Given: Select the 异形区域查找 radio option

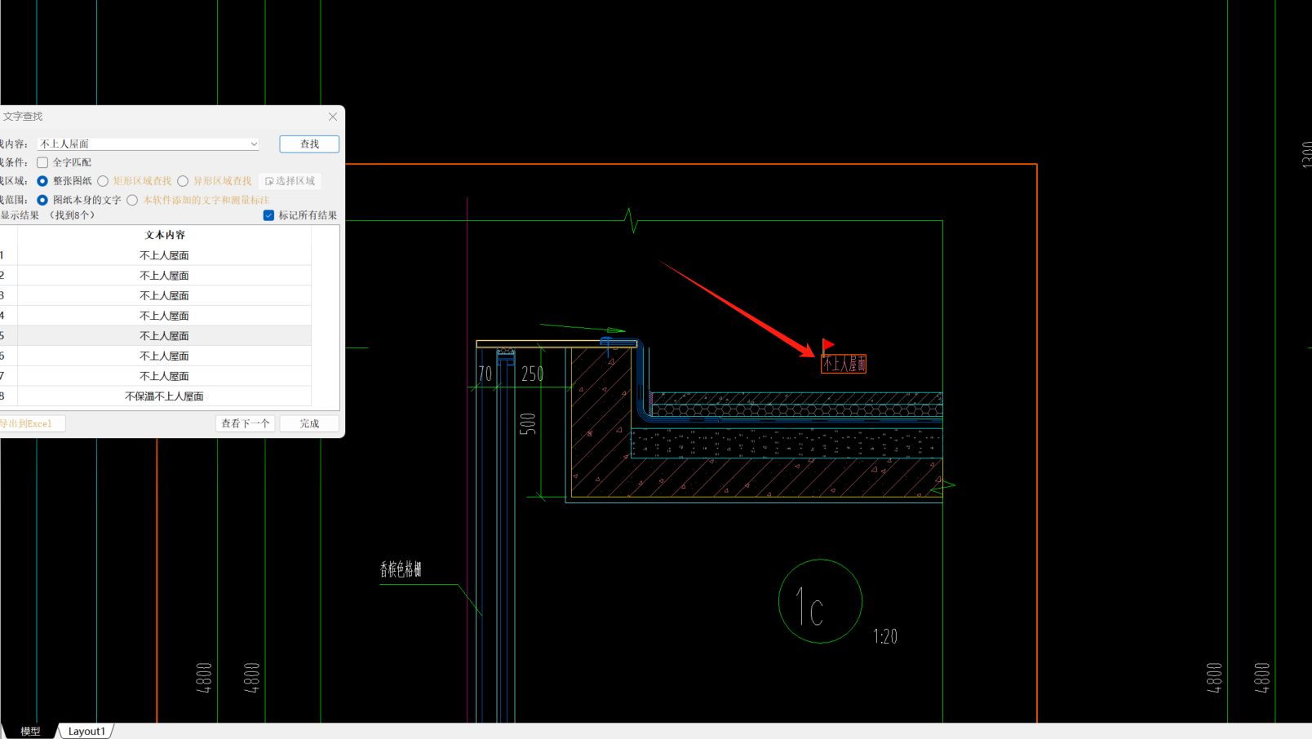Looking at the screenshot, I should pos(183,181).
